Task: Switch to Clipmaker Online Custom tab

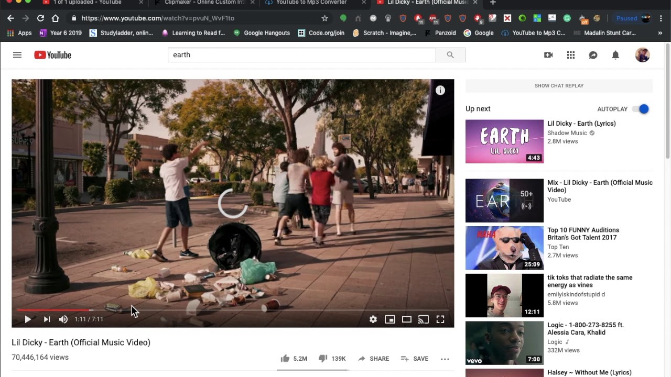Action: 204,3
